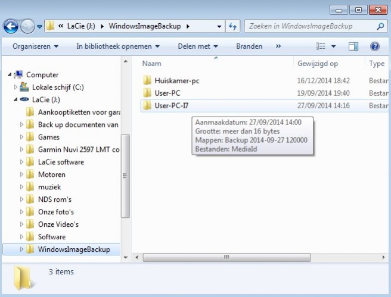Select NDS rom's folder in tree

(x=55, y=199)
